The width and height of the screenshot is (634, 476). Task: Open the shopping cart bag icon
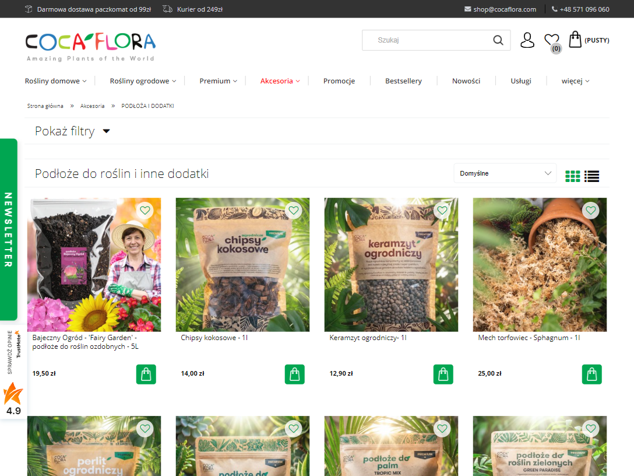point(575,40)
